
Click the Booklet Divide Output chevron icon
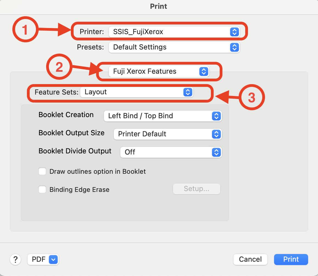pyautogui.click(x=216, y=152)
